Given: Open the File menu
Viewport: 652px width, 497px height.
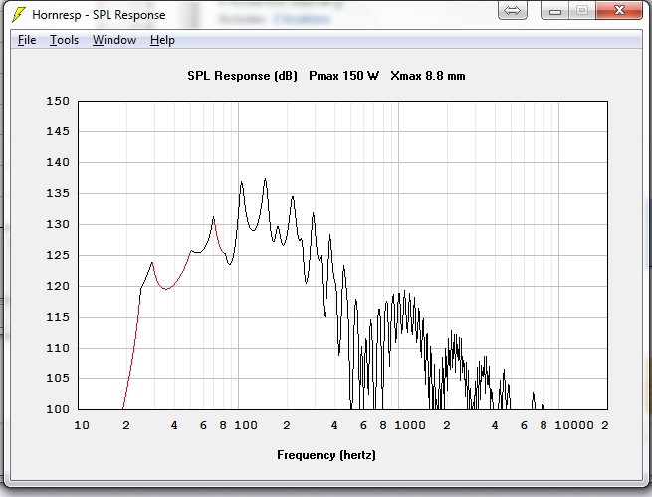Looking at the screenshot, I should pyautogui.click(x=27, y=40).
